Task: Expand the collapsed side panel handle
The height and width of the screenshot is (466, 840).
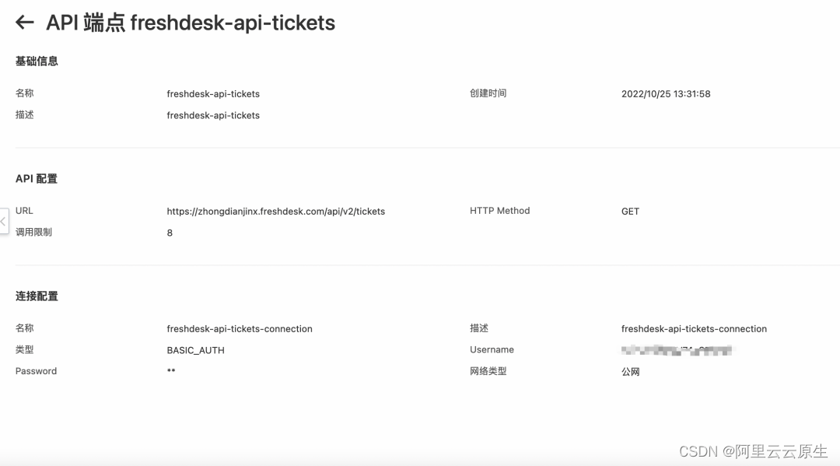Action: click(4, 221)
